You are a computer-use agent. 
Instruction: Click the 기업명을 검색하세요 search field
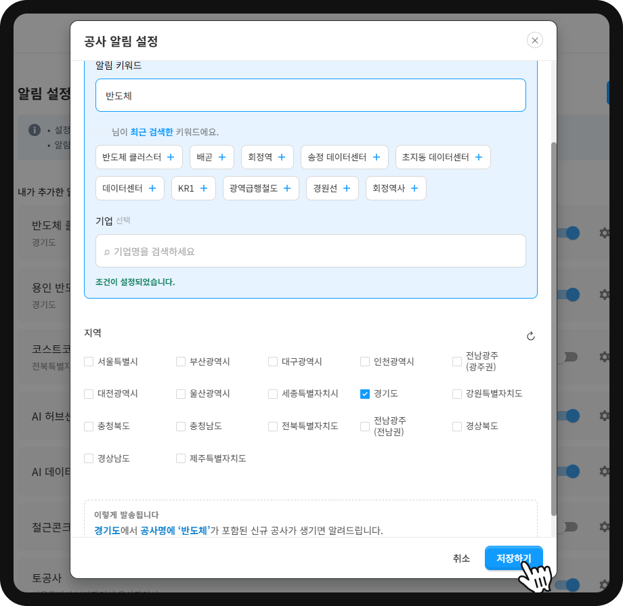coord(311,251)
